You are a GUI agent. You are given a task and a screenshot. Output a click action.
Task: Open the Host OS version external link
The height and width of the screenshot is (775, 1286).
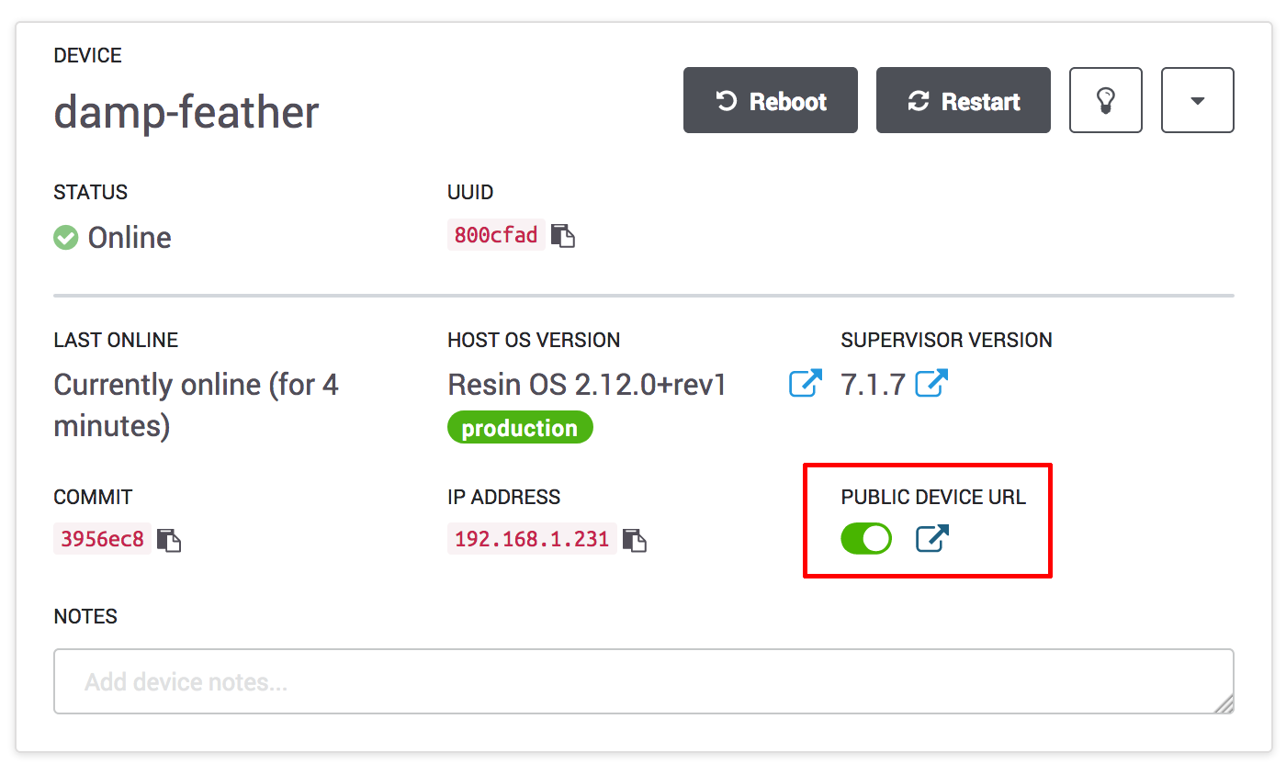[x=805, y=384]
